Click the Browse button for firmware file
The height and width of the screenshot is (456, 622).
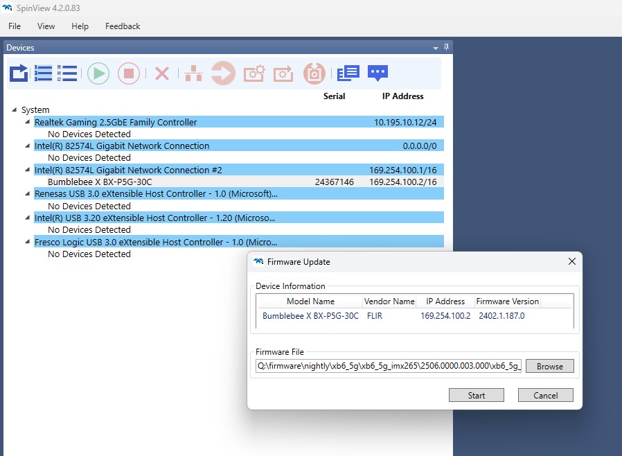click(550, 367)
